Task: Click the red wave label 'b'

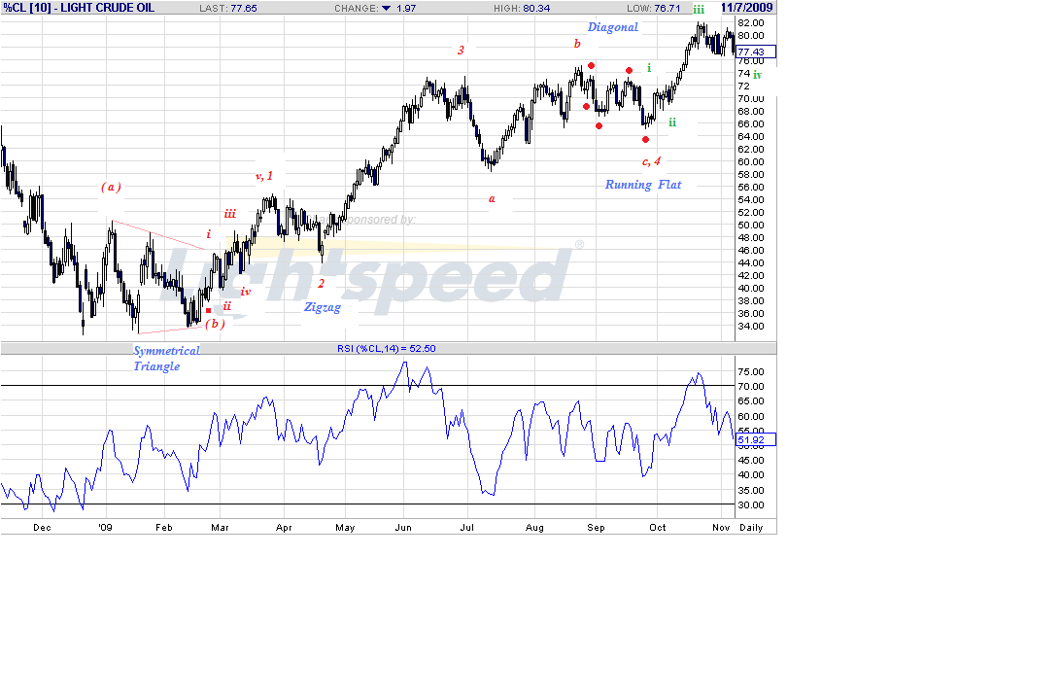Action: pyautogui.click(x=577, y=44)
